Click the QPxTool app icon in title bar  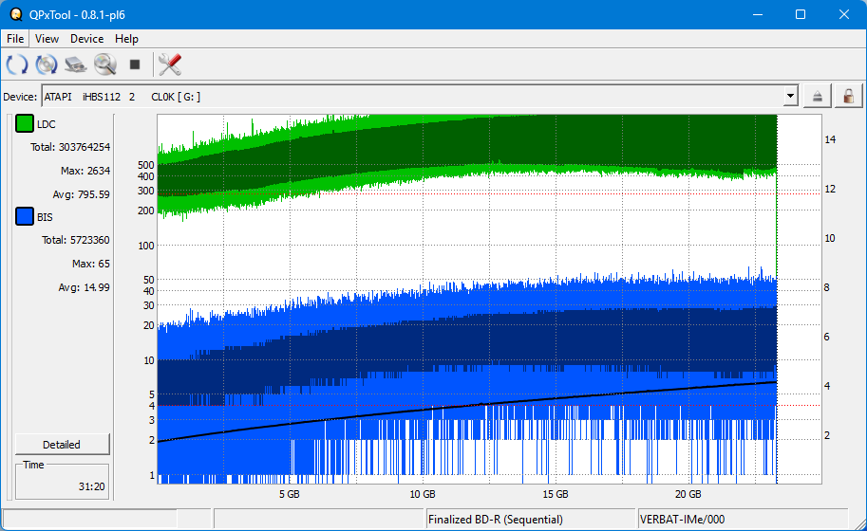(15, 14)
